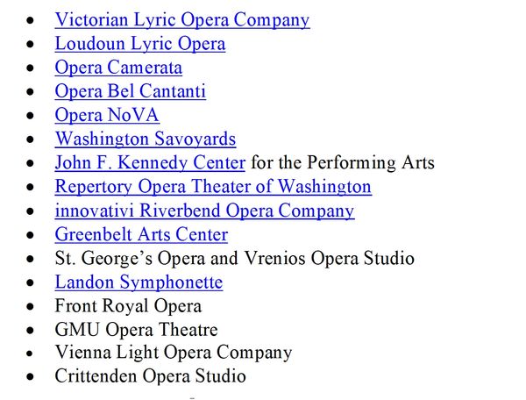Open the Loudoun Lyric Opera link
This screenshot has width=526, height=400.
coord(140,44)
